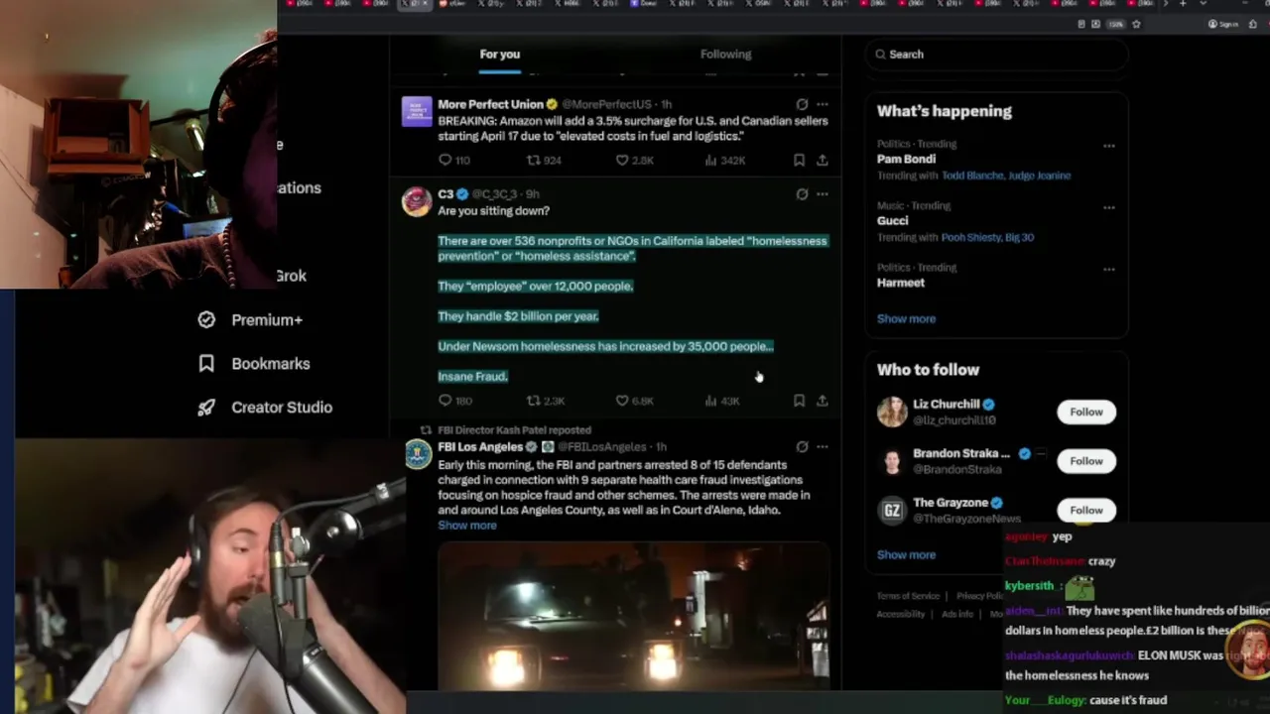Viewport: 1270px width, 714px height.
Task: Open Accessibility footer link
Action: 901,614
